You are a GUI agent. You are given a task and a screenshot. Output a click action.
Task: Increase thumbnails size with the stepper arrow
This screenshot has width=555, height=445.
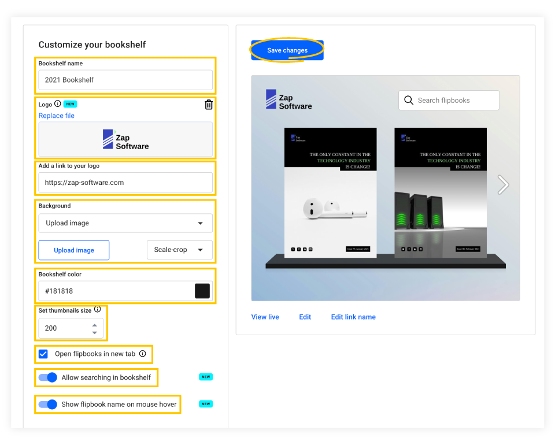[x=94, y=324]
